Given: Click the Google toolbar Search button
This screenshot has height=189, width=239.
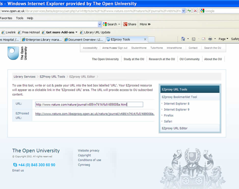Looking at the screenshot, I should click(x=110, y=24).
